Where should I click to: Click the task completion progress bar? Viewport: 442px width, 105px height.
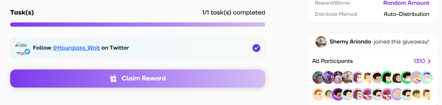point(138,25)
